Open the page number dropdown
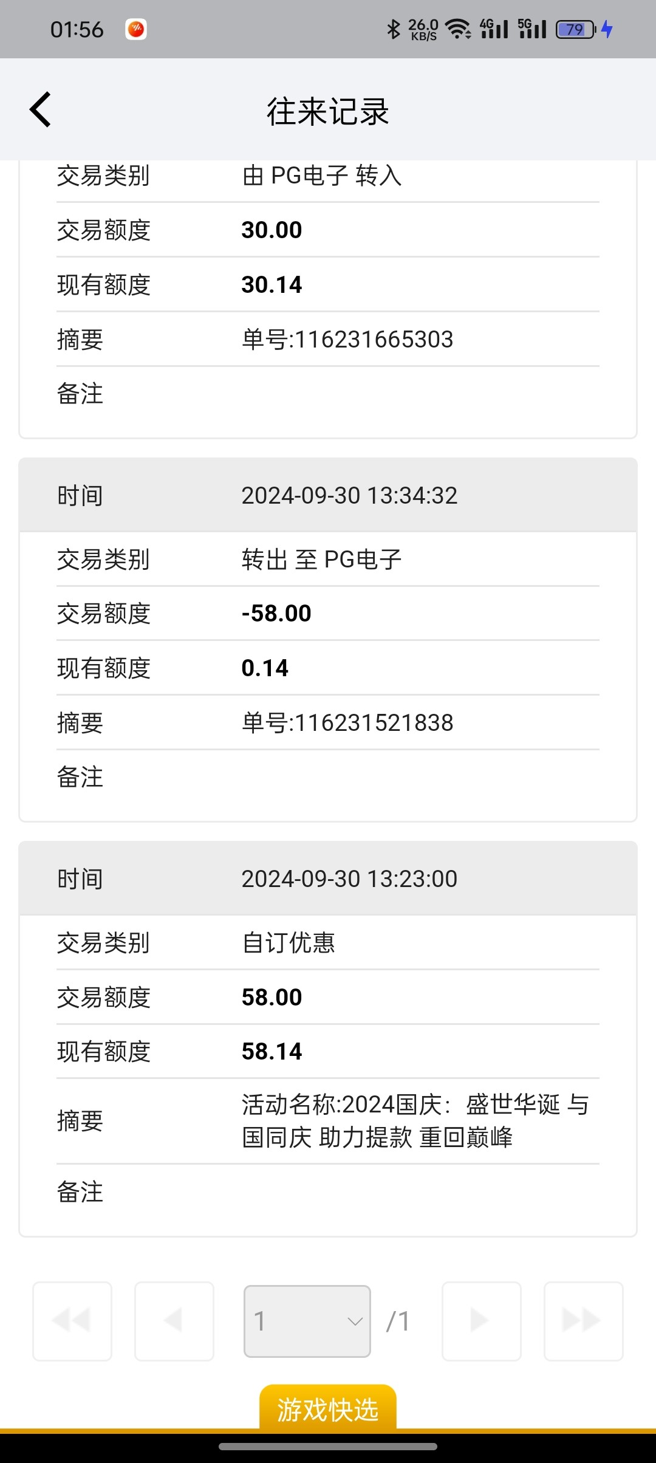The height and width of the screenshot is (1463, 656). (x=307, y=1321)
